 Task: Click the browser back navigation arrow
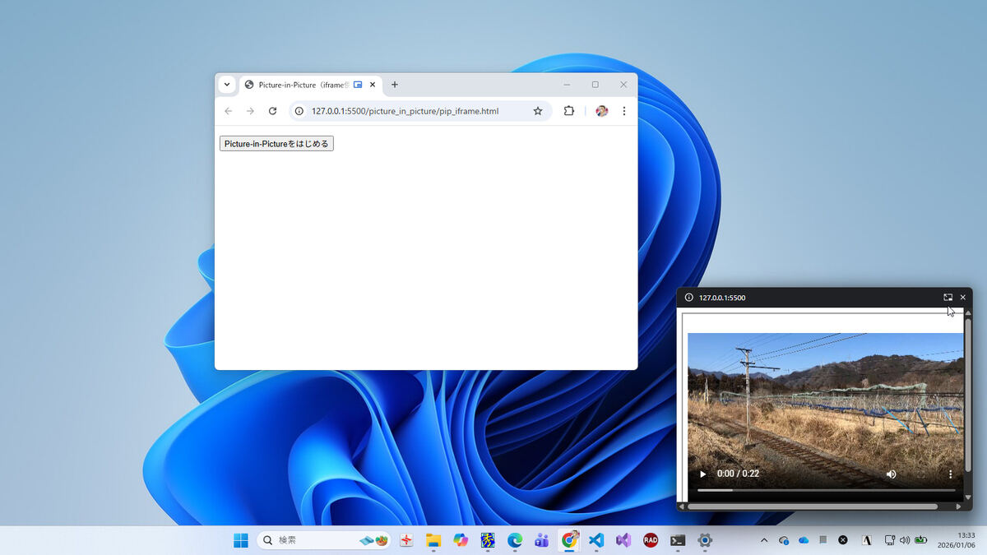[228, 111]
